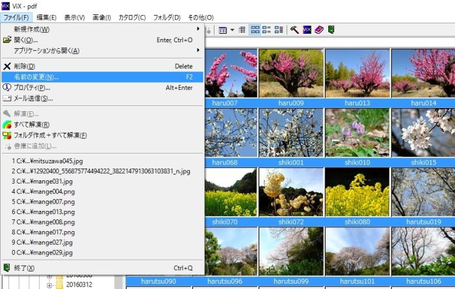455x289 pixels.
Task: Select the haru013 thumbnail image
Action: click(x=357, y=73)
